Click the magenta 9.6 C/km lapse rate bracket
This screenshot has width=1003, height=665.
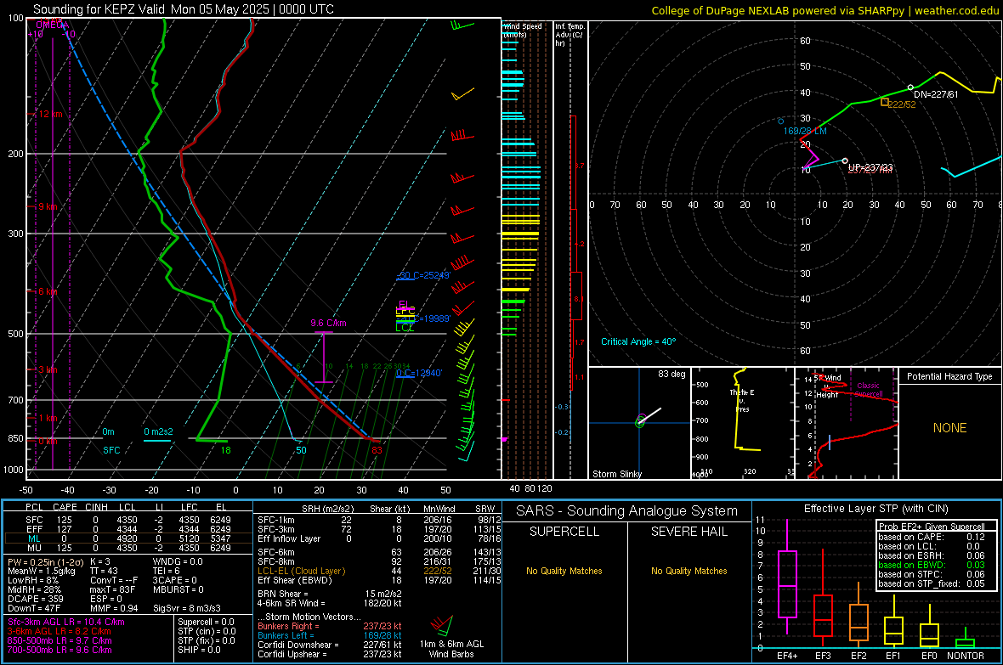324,358
